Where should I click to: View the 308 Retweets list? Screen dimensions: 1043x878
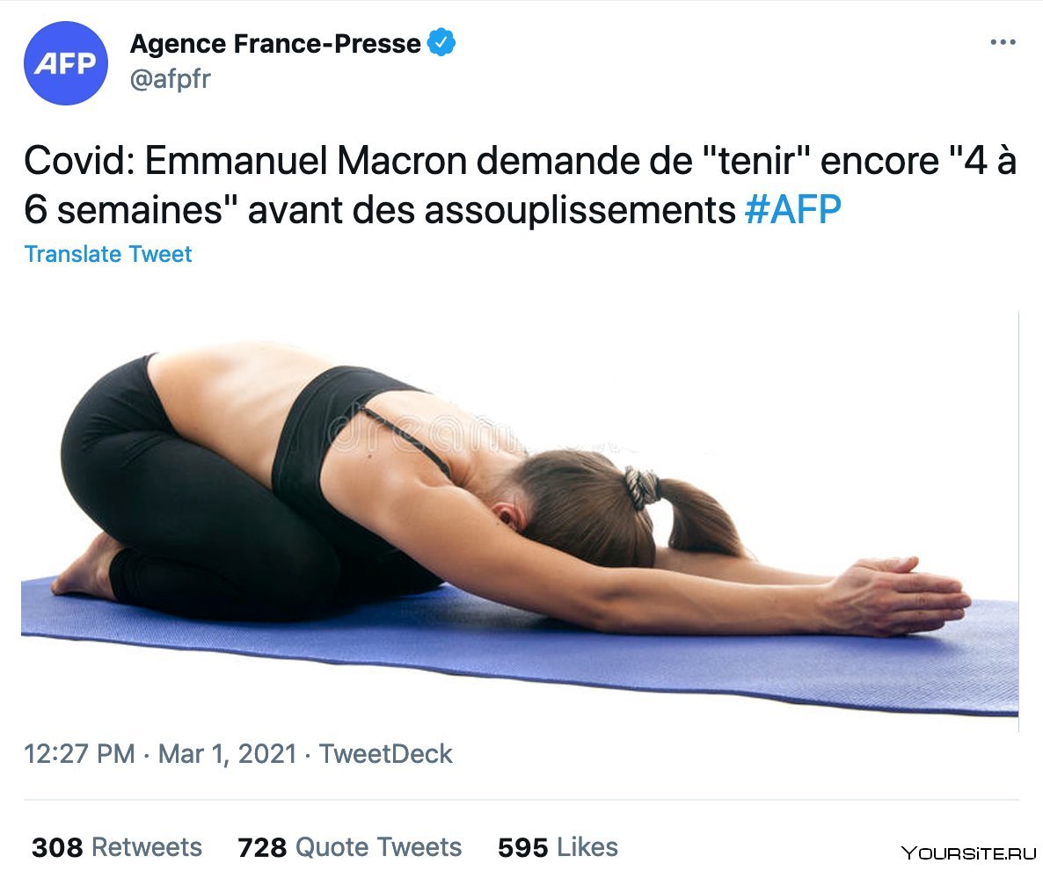(x=116, y=847)
